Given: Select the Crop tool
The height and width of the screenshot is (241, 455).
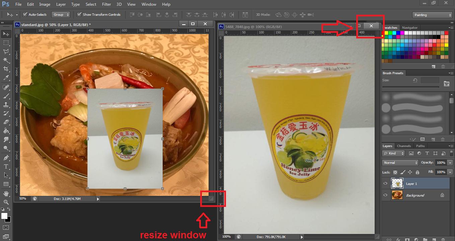Looking at the screenshot, I should pos(6,69).
